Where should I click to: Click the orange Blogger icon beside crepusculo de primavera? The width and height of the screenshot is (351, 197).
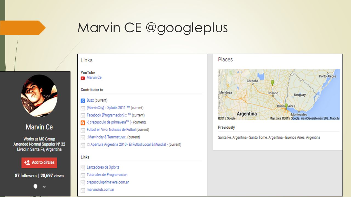(x=83, y=123)
